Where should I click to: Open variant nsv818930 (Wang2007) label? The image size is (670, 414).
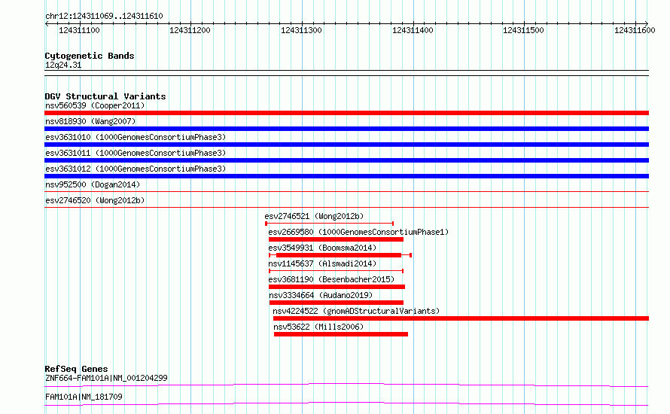click(90, 121)
